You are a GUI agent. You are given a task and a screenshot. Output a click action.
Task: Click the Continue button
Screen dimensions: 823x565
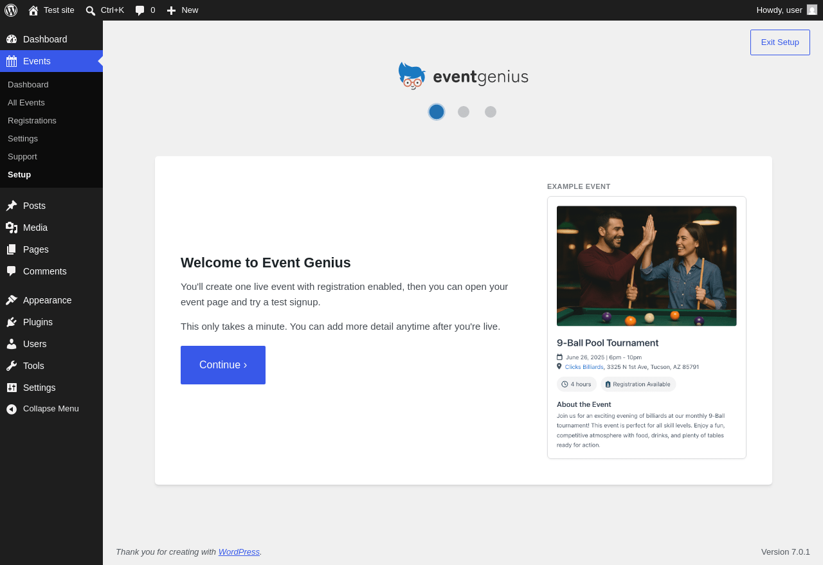coord(223,365)
